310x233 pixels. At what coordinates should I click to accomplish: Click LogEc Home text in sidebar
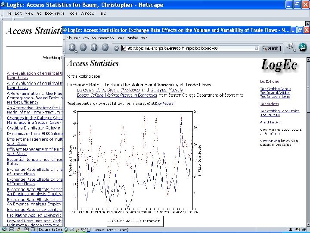270,82
